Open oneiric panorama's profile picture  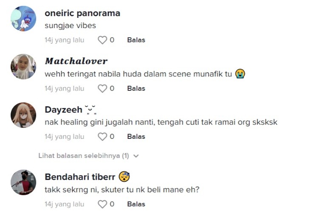tap(23, 18)
